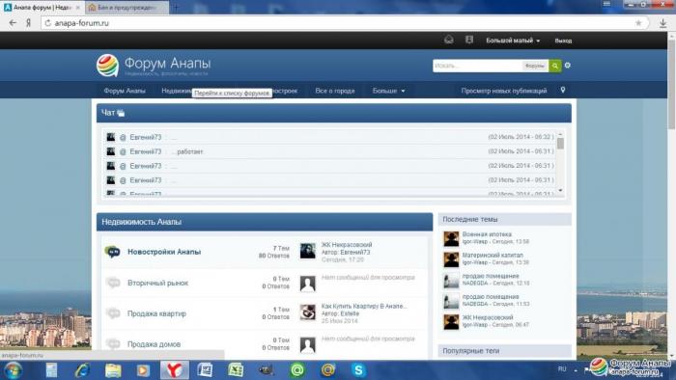The height and width of the screenshot is (380, 676).
Task: Open the Все о городе navigation item
Action: (x=335, y=91)
